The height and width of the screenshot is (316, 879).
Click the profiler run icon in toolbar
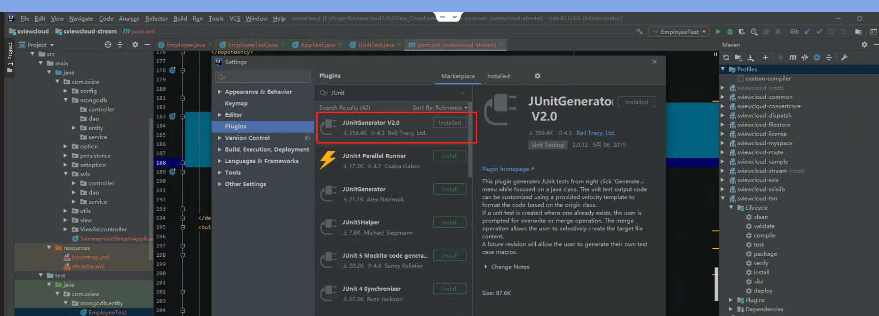point(754,31)
